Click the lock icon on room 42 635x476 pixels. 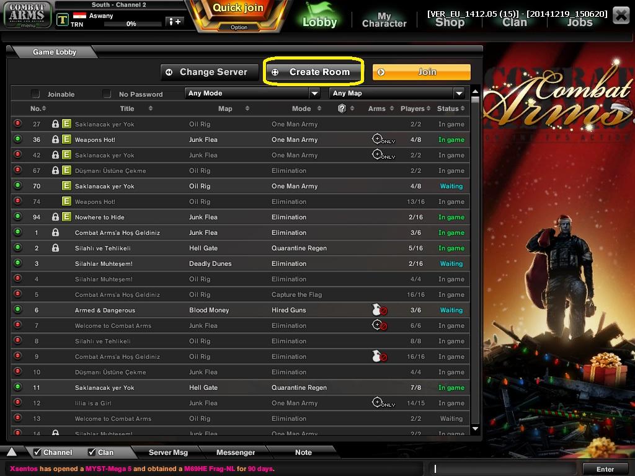(55, 155)
